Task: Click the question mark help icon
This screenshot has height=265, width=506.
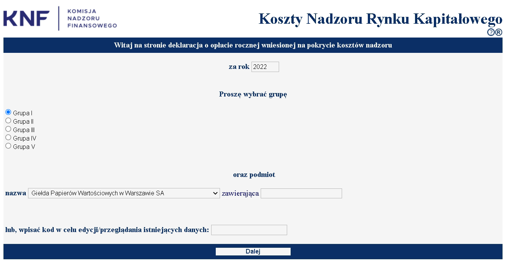Action: [x=491, y=33]
